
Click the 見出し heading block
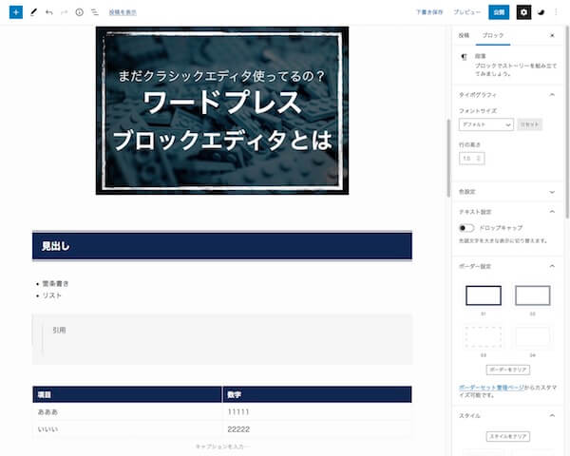click(x=222, y=246)
